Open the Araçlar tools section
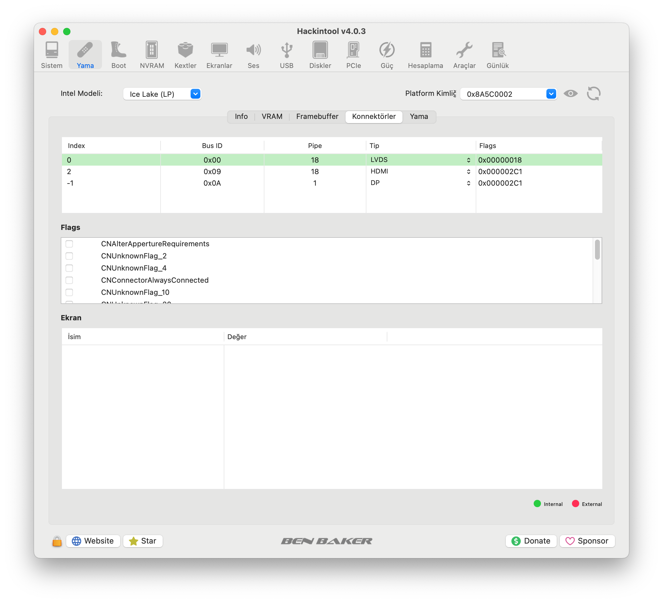Screen dimensions: 663x603 tap(464, 55)
